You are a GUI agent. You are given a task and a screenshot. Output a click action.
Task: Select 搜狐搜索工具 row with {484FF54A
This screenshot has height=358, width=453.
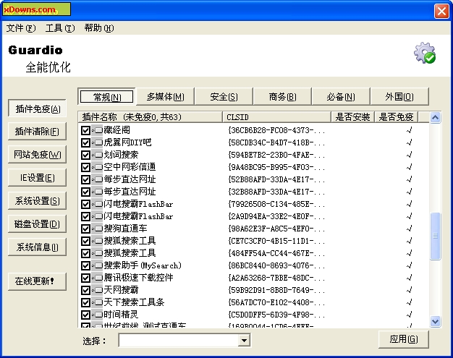pos(254,253)
